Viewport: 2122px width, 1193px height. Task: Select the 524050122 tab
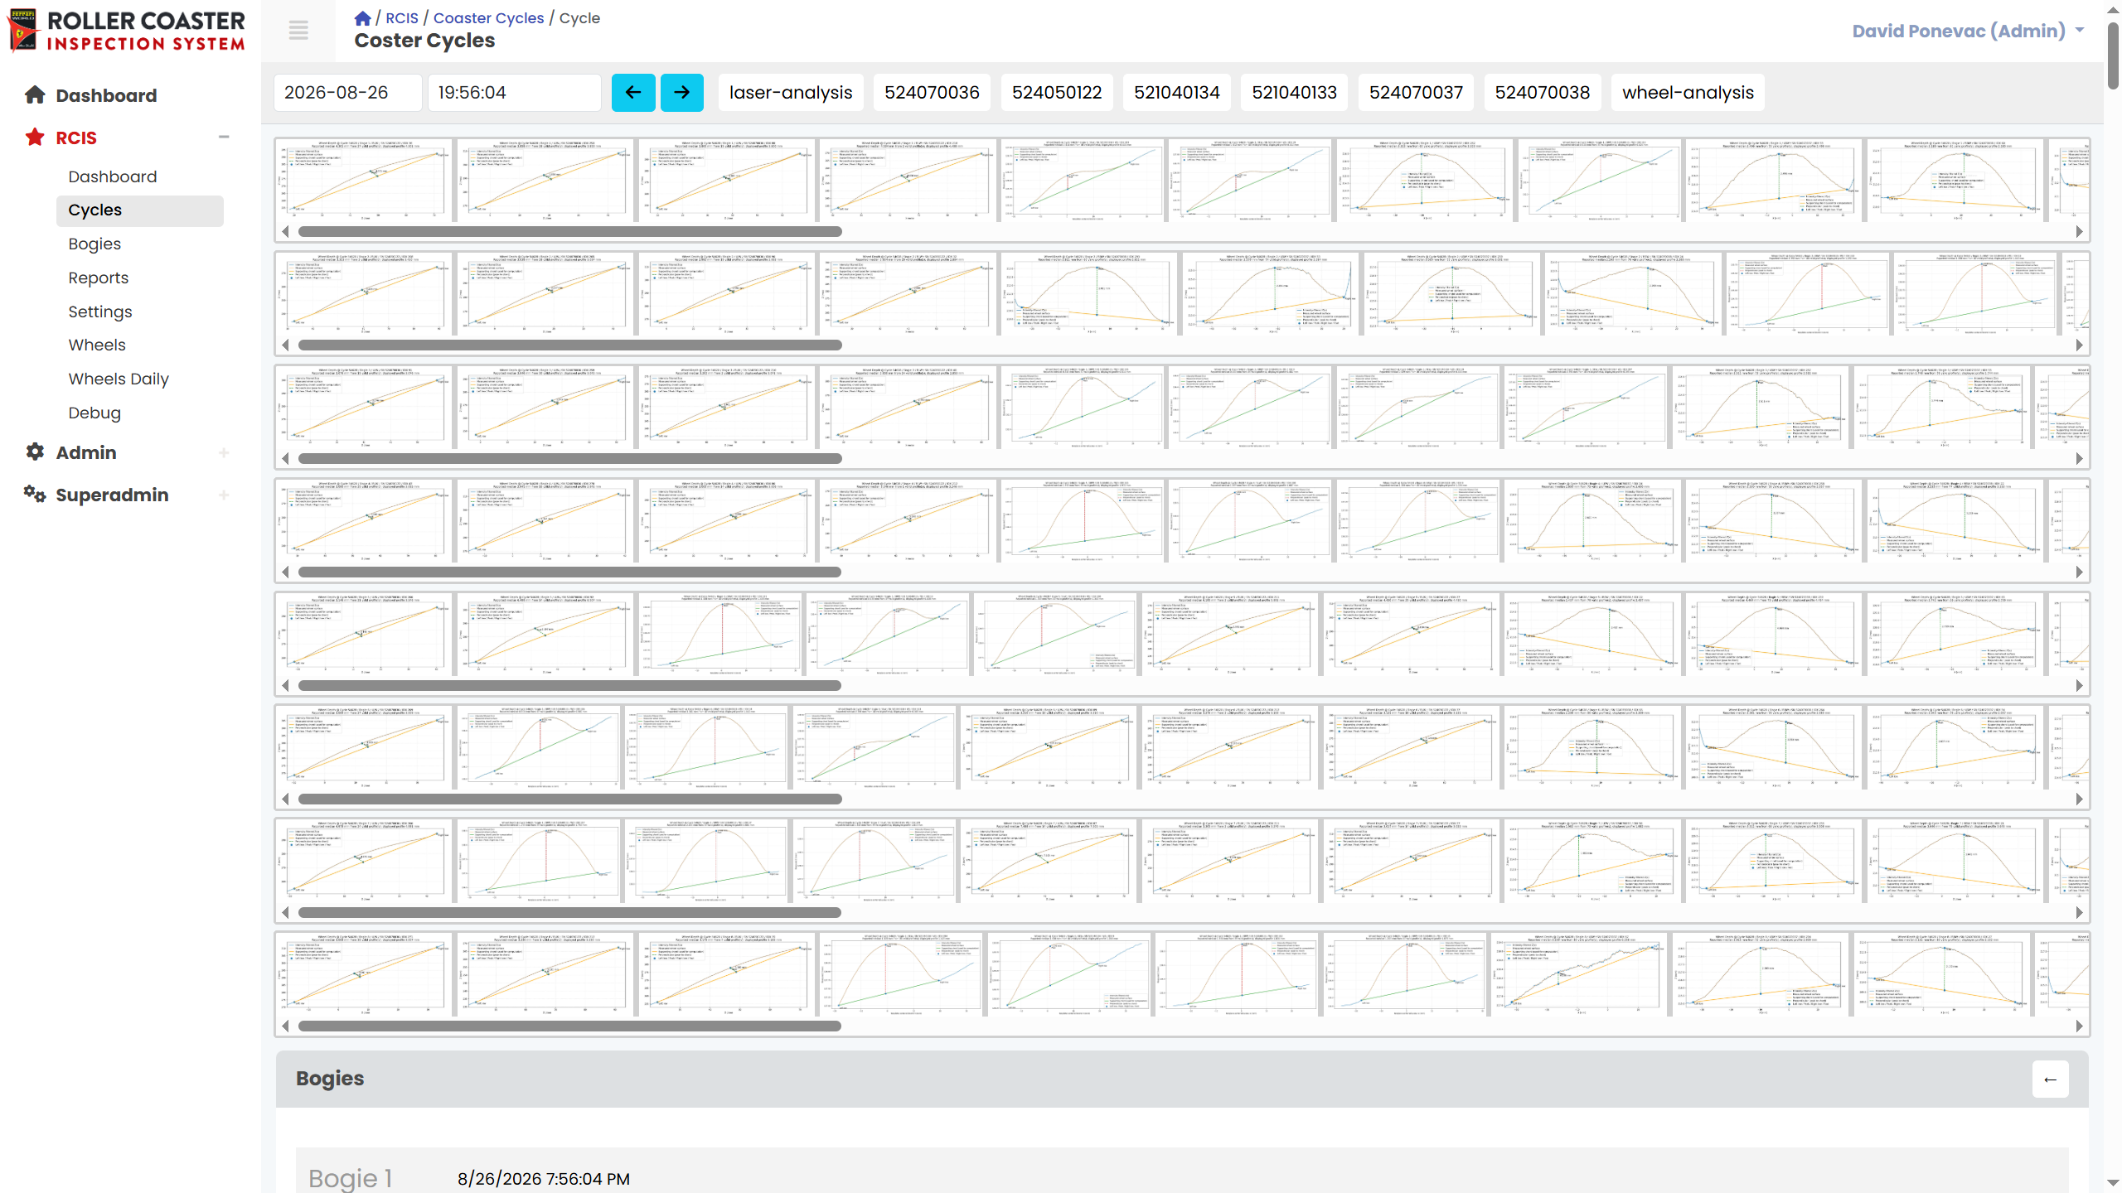(x=1057, y=93)
